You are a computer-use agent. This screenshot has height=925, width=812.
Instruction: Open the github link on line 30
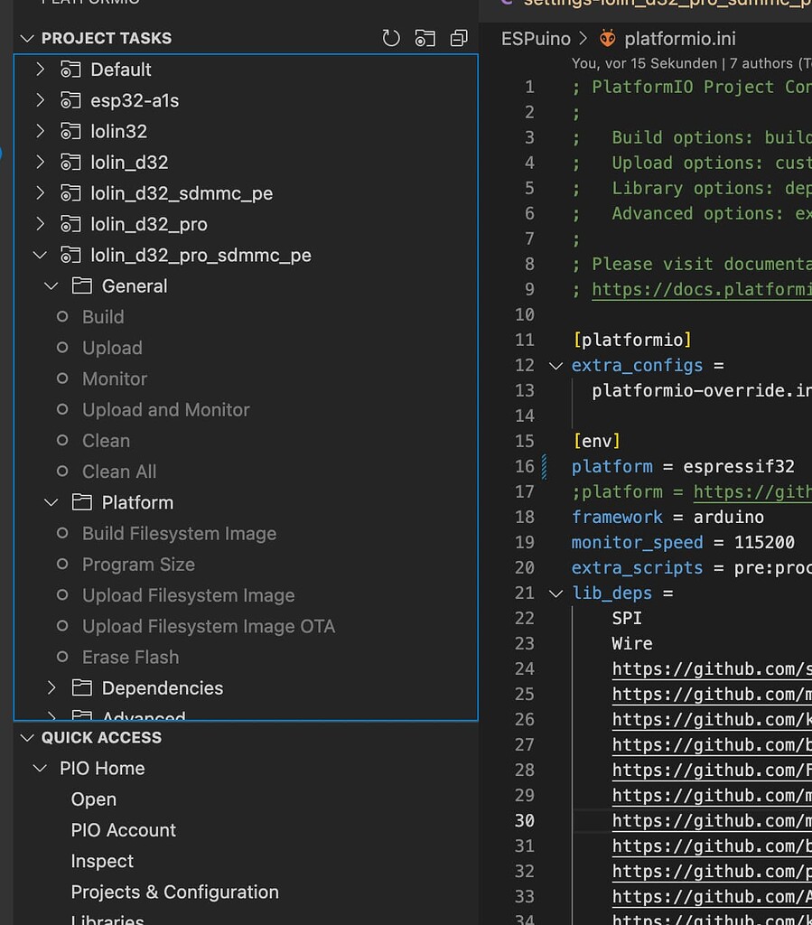[x=712, y=820]
